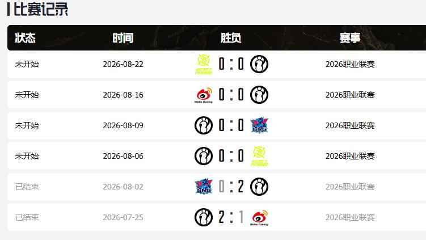
Task: Open 2:1 score of 2026-07-25 match
Action: (x=231, y=217)
